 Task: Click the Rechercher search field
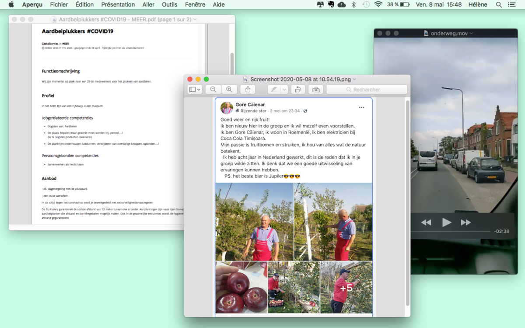click(367, 90)
